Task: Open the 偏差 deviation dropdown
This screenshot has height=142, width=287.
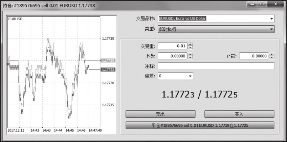Action: click(190, 76)
